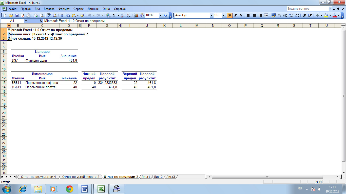Sort descending with the Я-A icon

[129, 15]
